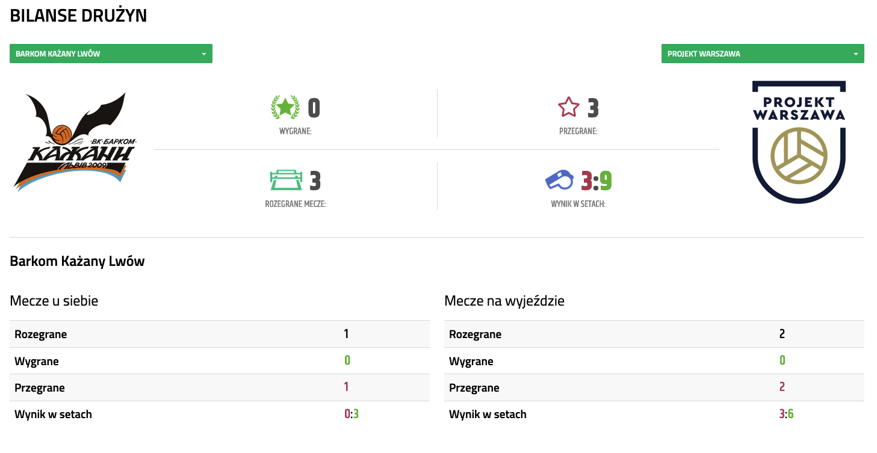The image size is (877, 453).
Task: Click the home Rozegrane row
Action: 220,334
